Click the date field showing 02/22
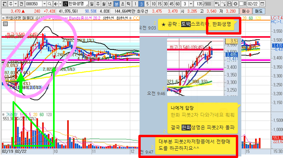The width and height of the screenshot is (283, 158). click(253, 4)
